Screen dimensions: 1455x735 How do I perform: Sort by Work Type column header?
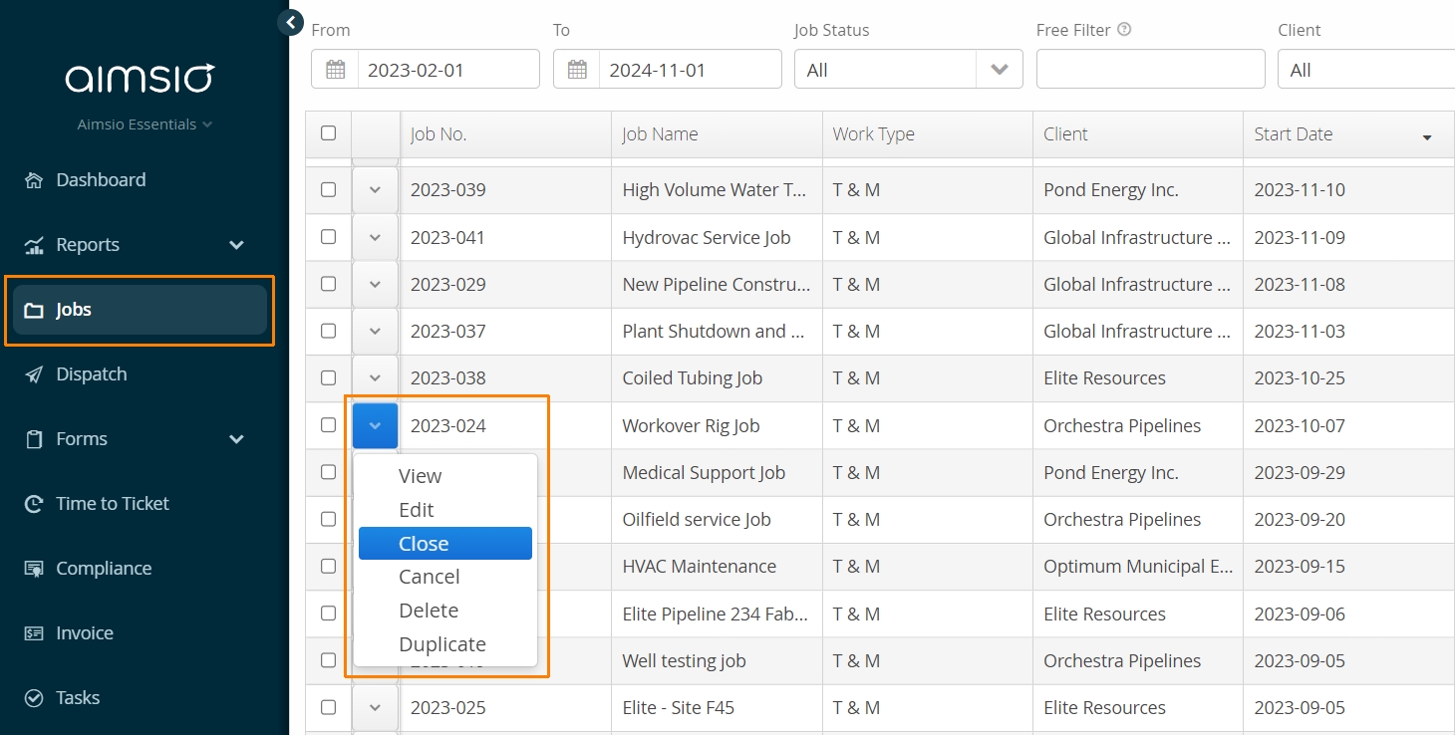pyautogui.click(x=928, y=134)
